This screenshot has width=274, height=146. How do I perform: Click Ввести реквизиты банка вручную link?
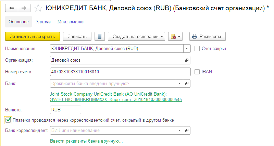click(x=86, y=141)
